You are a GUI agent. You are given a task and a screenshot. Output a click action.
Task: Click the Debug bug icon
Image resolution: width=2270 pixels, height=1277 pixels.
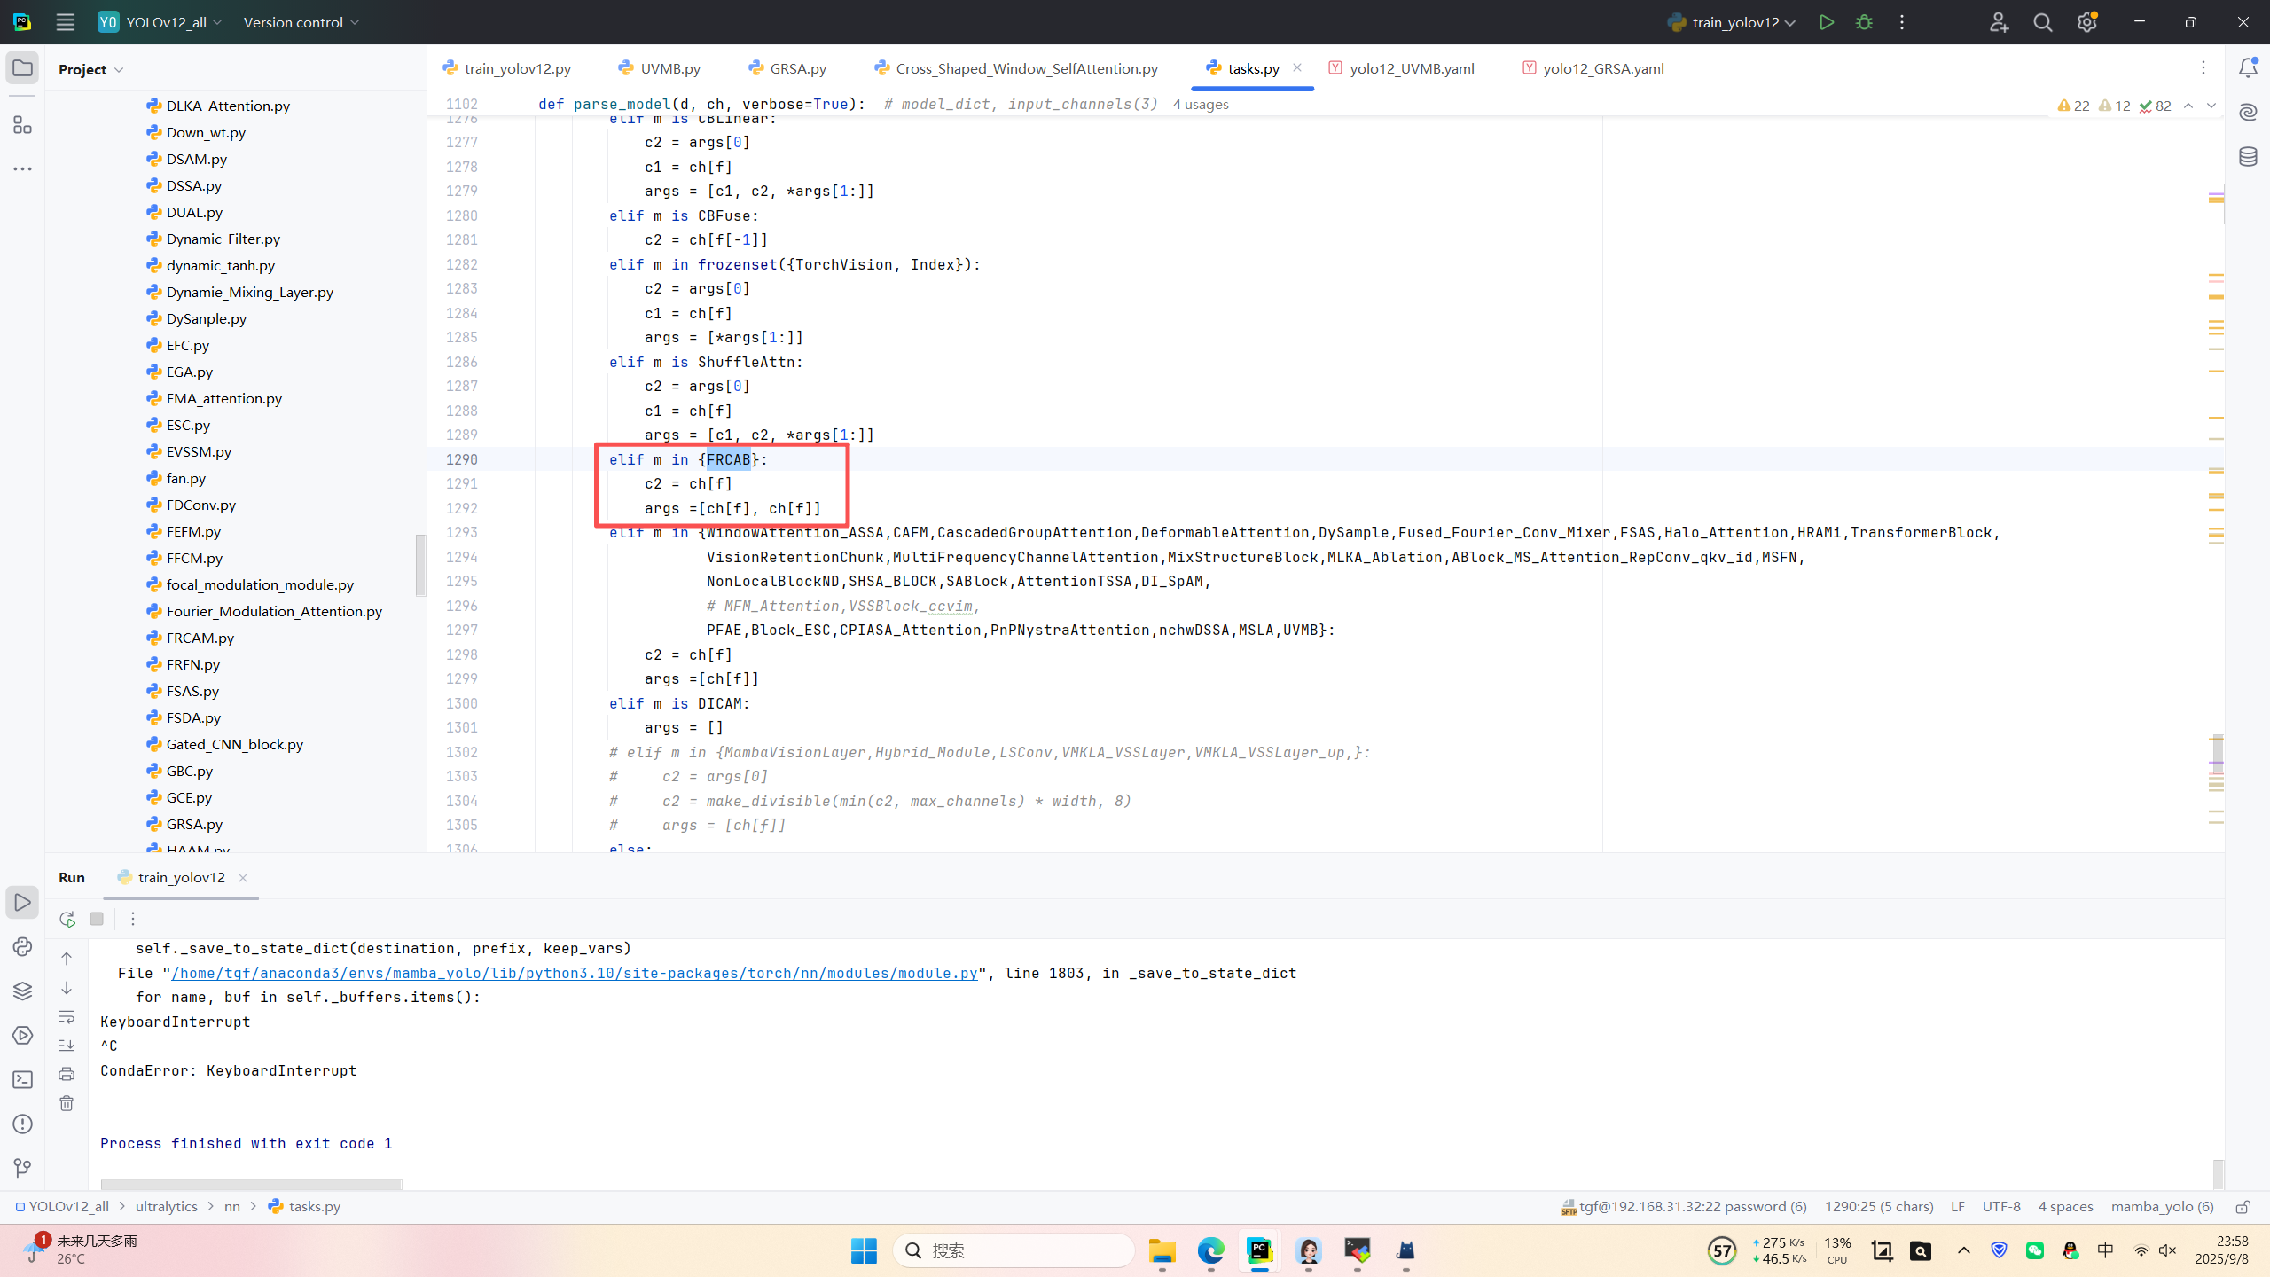pos(1864,22)
